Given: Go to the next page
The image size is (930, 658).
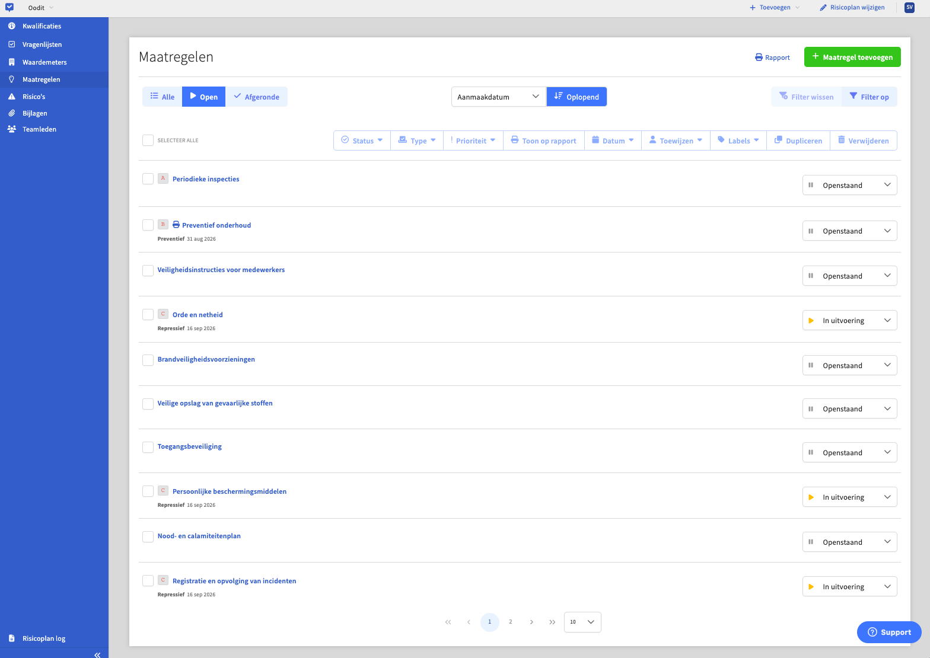Looking at the screenshot, I should point(531,622).
